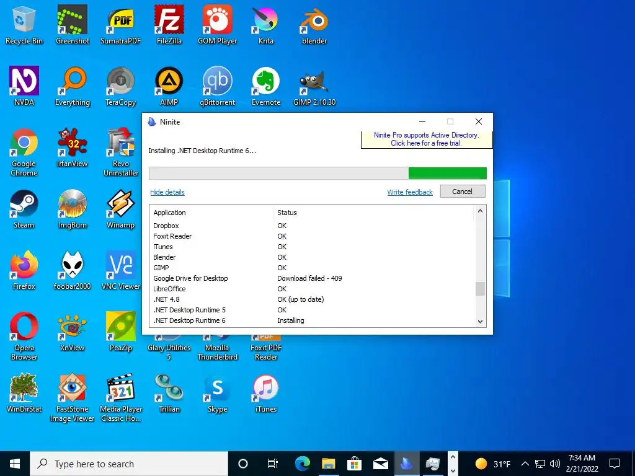This screenshot has width=635, height=476.
Task: Click the details list scrollbar thumb
Action: pyautogui.click(x=480, y=289)
